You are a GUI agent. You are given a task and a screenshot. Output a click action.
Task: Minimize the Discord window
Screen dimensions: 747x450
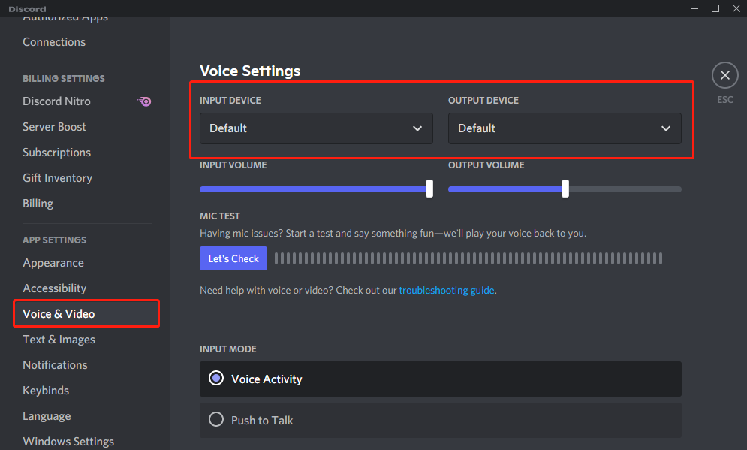click(694, 8)
